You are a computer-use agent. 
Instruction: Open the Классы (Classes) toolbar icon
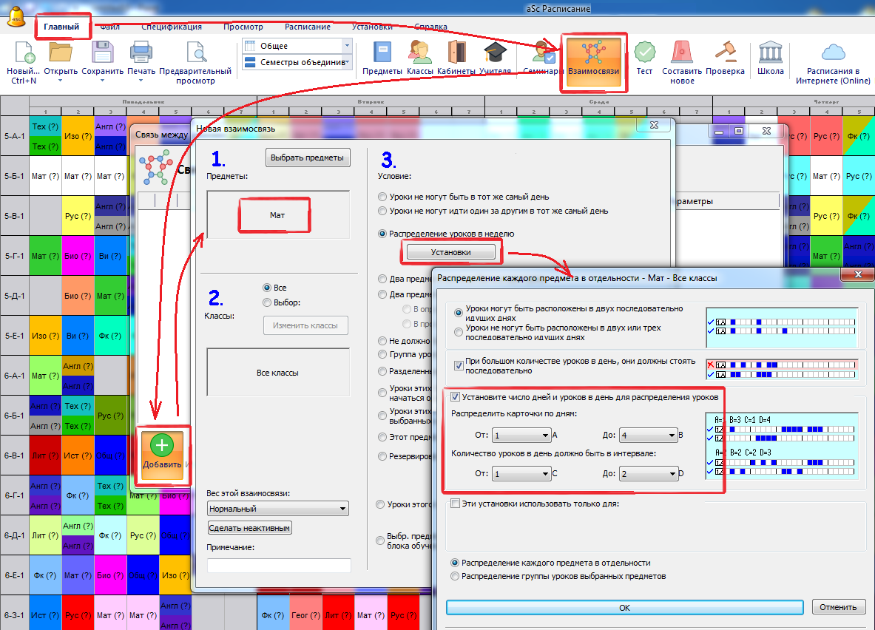tap(419, 55)
